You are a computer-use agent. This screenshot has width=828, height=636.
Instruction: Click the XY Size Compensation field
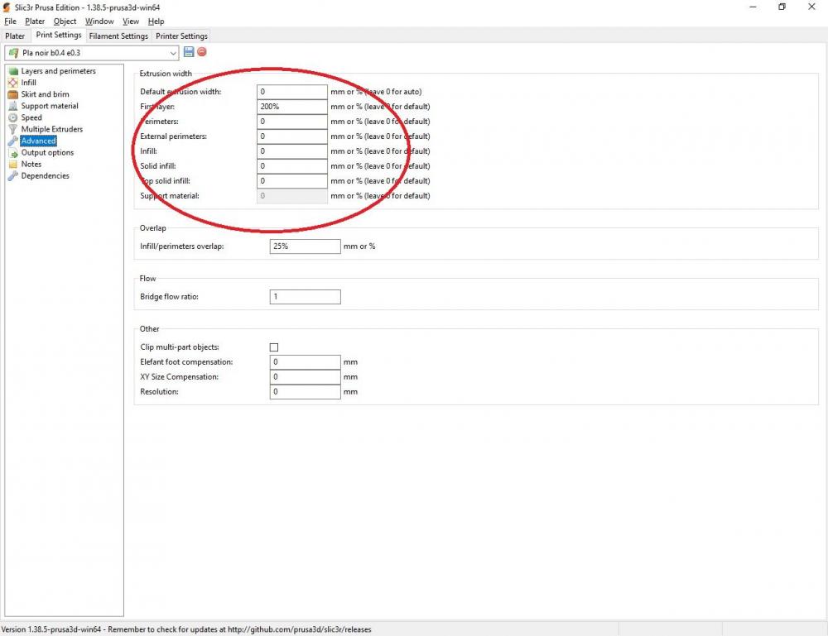tap(306, 377)
